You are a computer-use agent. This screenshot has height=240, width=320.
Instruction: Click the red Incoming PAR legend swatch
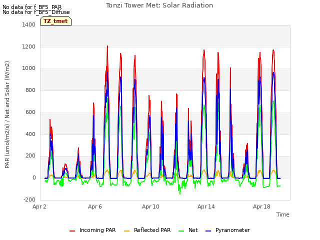point(72,231)
